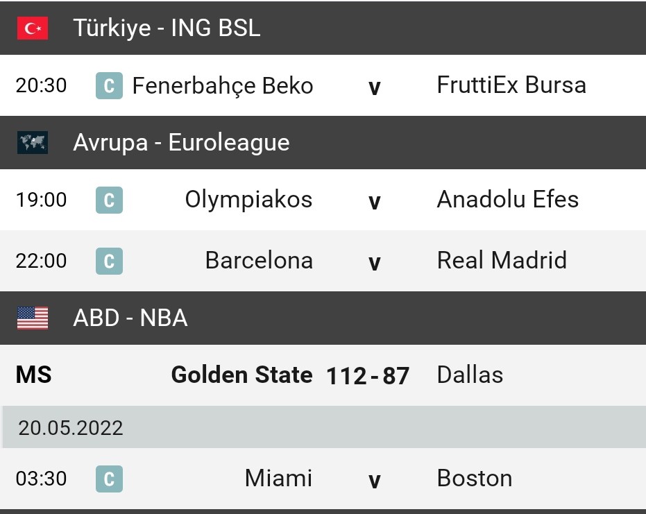Select the Real Madrid team name
The height and width of the screenshot is (514, 646).
pos(502,260)
